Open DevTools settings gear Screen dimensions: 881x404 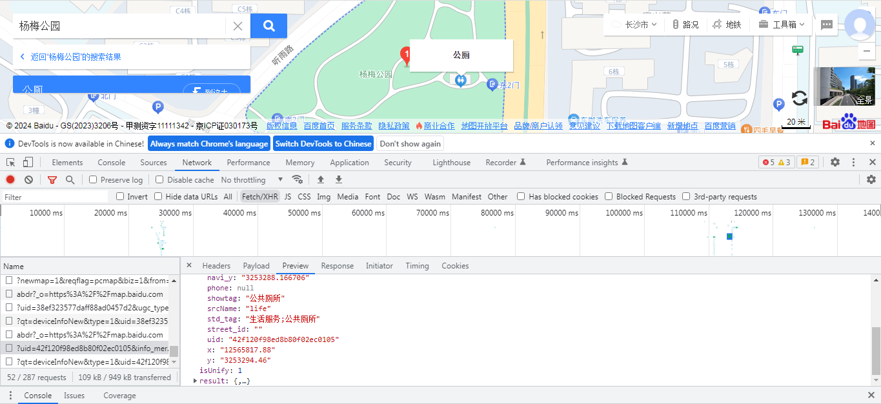pos(835,163)
